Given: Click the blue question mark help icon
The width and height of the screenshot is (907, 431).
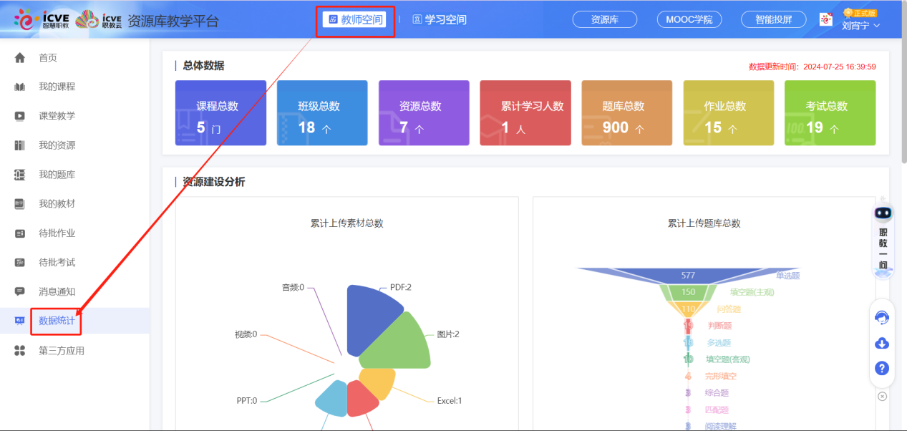Looking at the screenshot, I should pyautogui.click(x=882, y=369).
